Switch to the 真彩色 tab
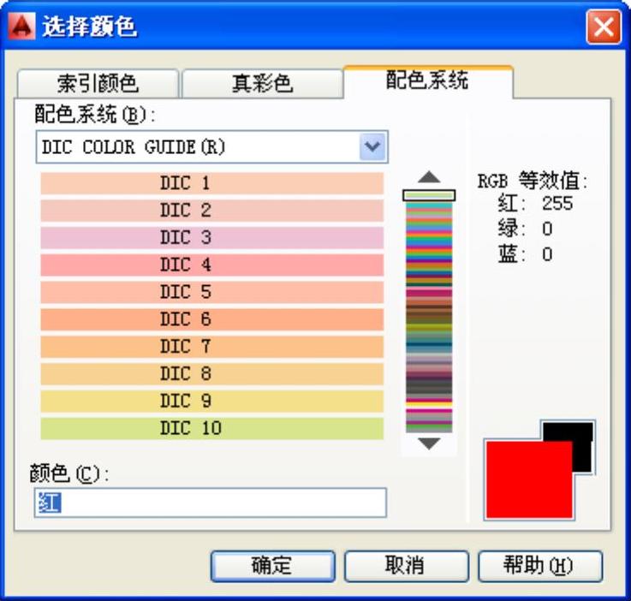Image resolution: width=631 pixels, height=601 pixels. 262,83
